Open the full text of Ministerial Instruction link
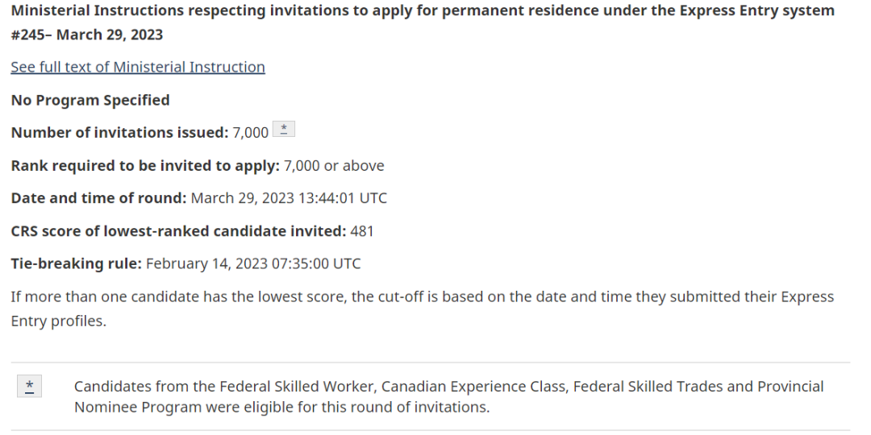 [138, 67]
